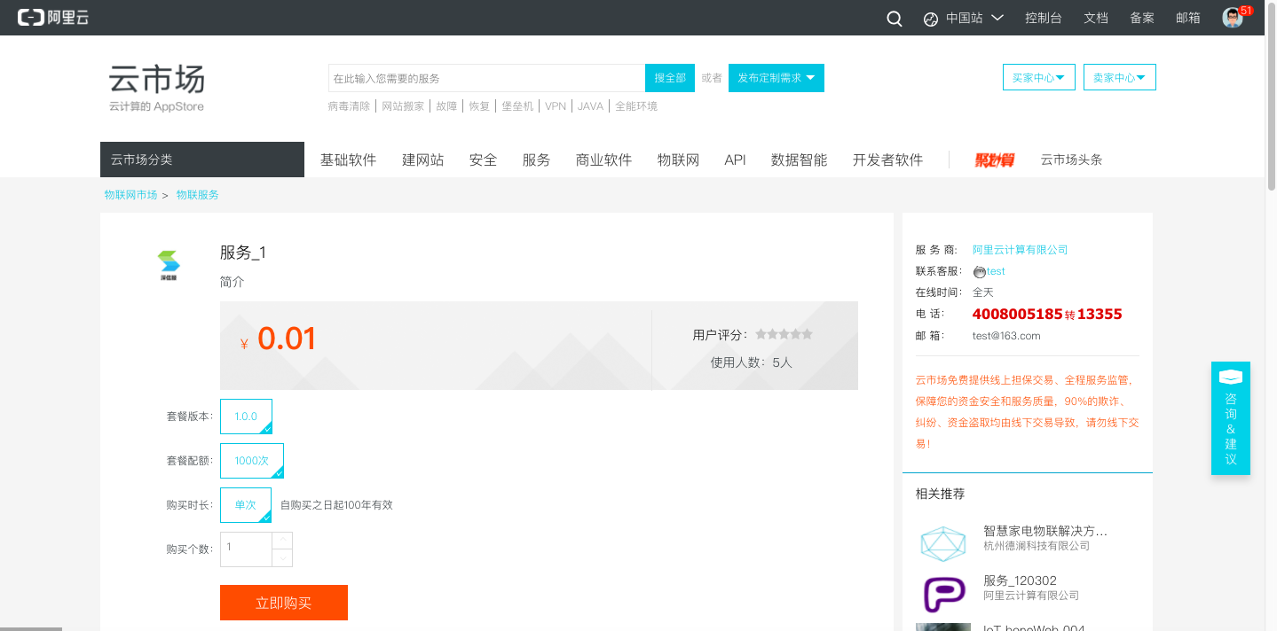This screenshot has width=1277, height=631.
Task: Increase purchase quantity with up arrow
Action: (282, 541)
